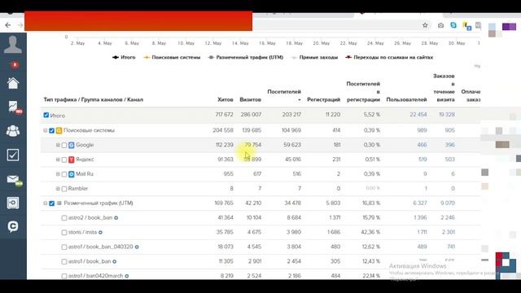The width and height of the screenshot is (521, 293).
Task: Click the browser forward arrow
Action: pos(20,25)
